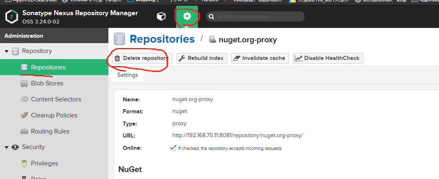
Task: Select the Settings tab
Action: pos(128,75)
